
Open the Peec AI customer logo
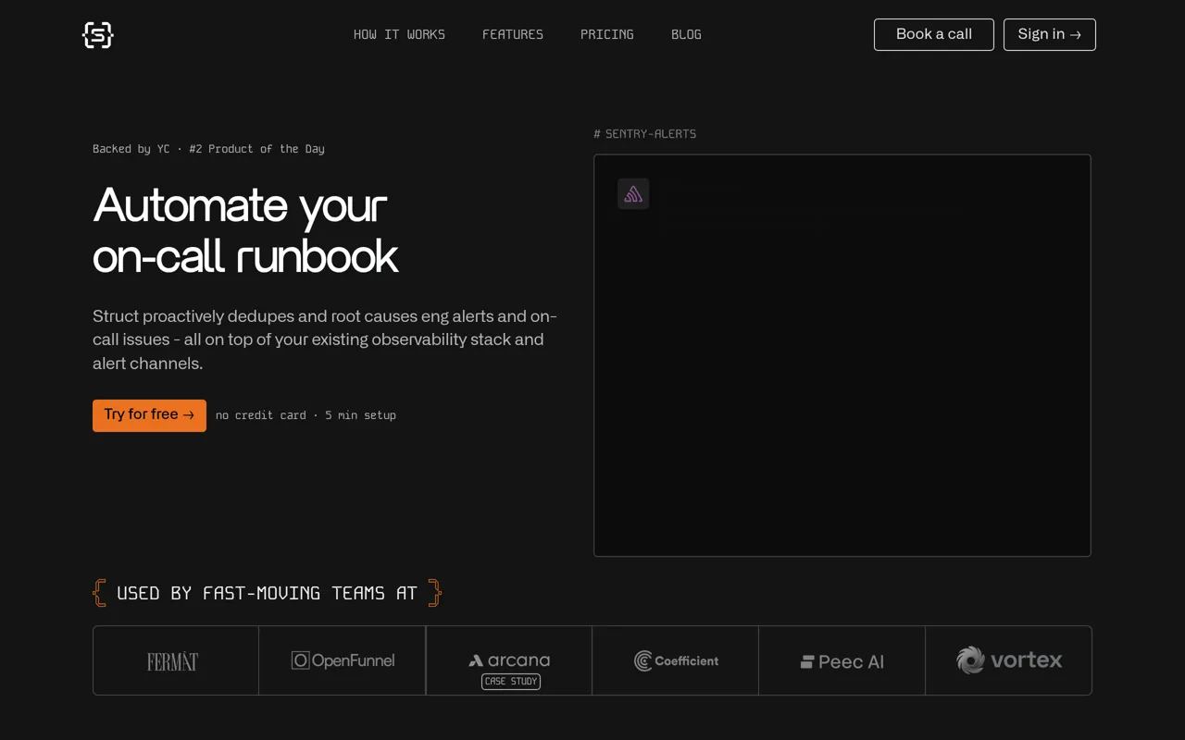click(842, 661)
